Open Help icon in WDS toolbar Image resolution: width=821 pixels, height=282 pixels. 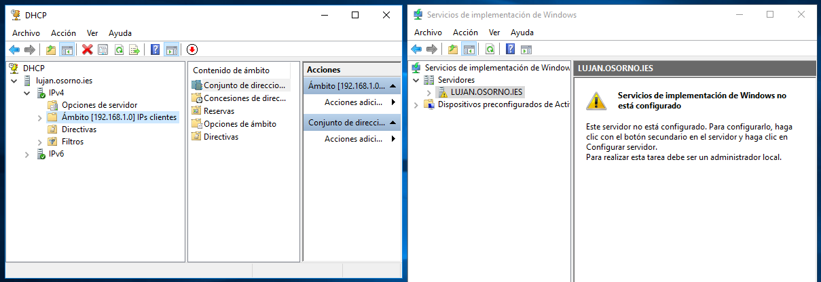(510, 49)
